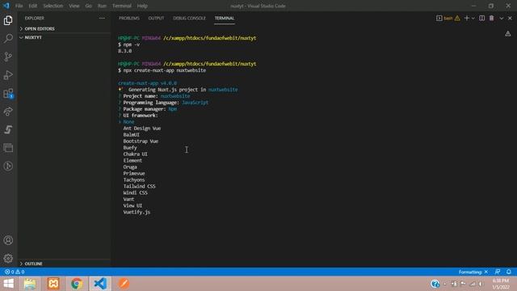Screen dimensions: 517x291
Task: Open the View menu
Action: 74,6
